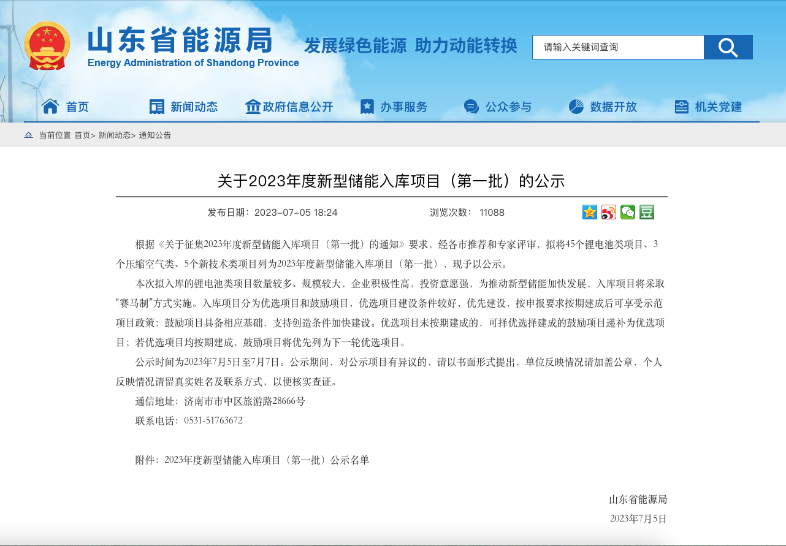
Task: Focus the 请输入关键词查询 search field
Action: [x=618, y=47]
